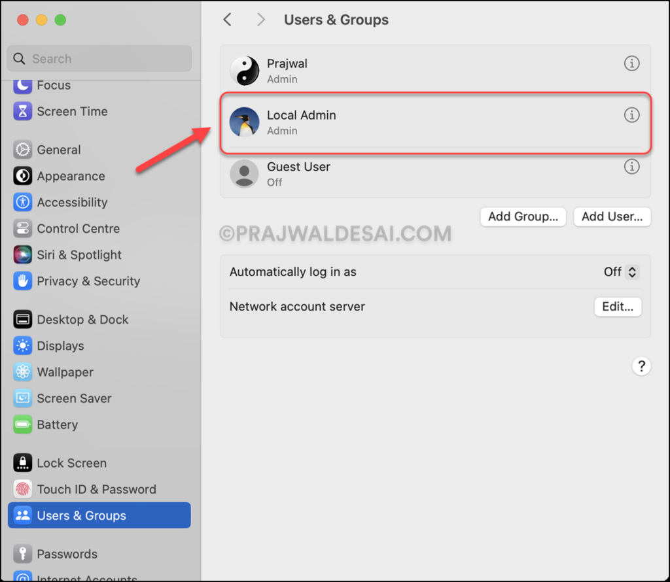The height and width of the screenshot is (582, 670).
Task: Open Siri & Spotlight icon
Action: click(x=23, y=255)
